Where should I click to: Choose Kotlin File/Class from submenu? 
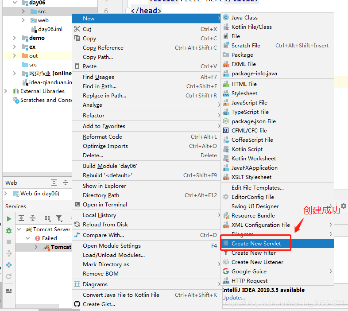(x=278, y=27)
